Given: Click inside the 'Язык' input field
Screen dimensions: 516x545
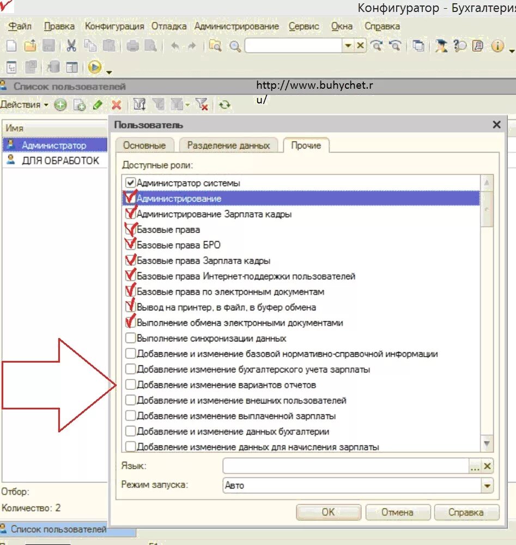Looking at the screenshot, I should coord(346,466).
